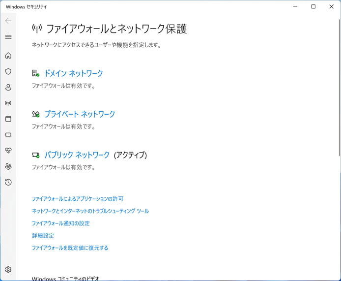Open the hamburger navigation menu
Image resolution: width=341 pixels, height=281 pixels.
coord(8,37)
